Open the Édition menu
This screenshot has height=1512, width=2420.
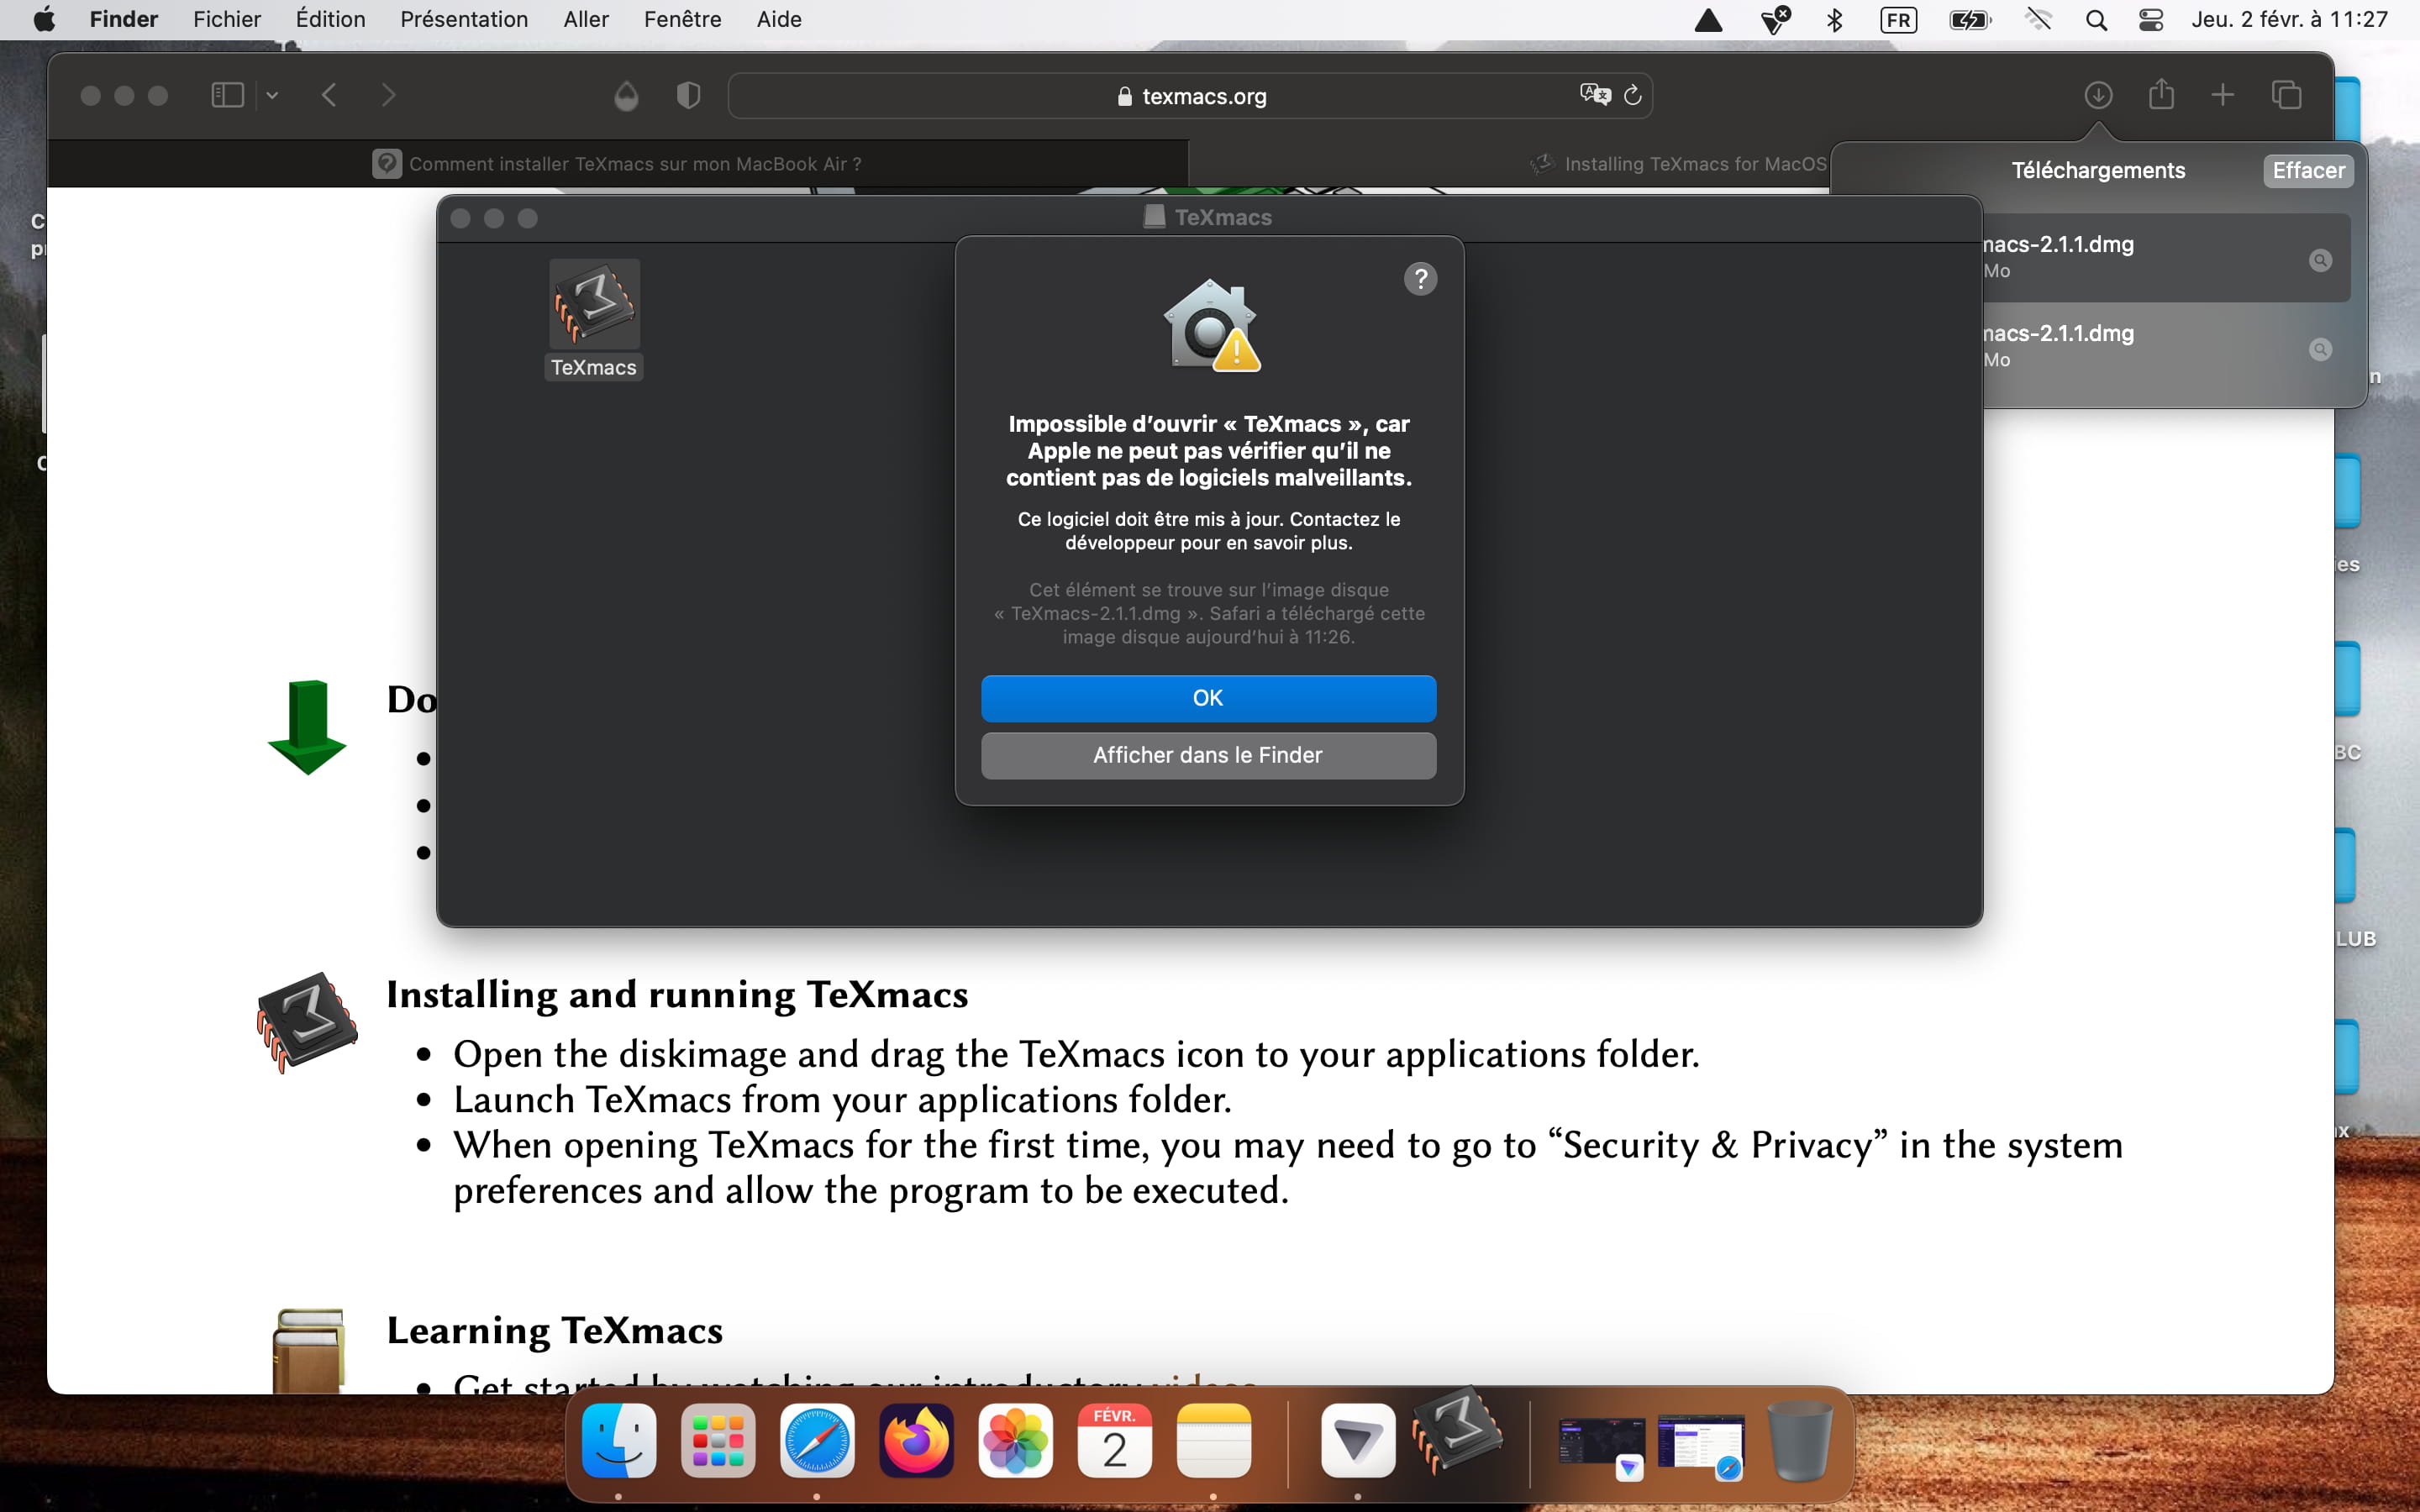[x=331, y=19]
